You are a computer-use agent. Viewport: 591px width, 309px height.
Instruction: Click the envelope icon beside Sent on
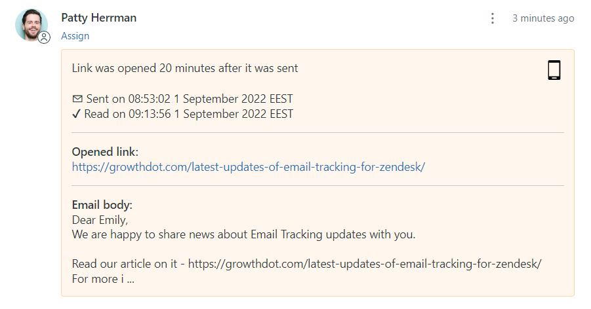(77, 99)
